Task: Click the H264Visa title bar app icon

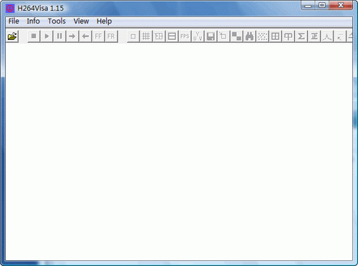Action: [x=10, y=9]
